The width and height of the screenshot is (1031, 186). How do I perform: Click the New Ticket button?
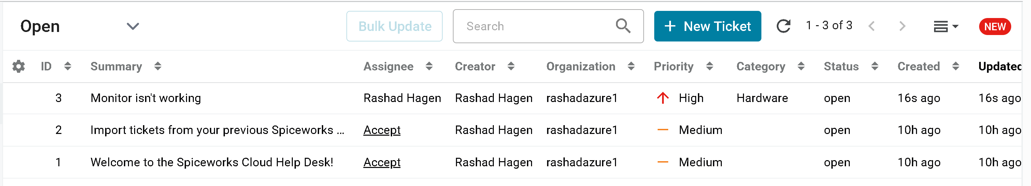pyautogui.click(x=707, y=26)
